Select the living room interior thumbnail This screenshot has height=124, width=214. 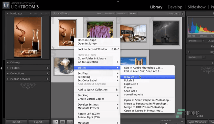[x=133, y=33]
